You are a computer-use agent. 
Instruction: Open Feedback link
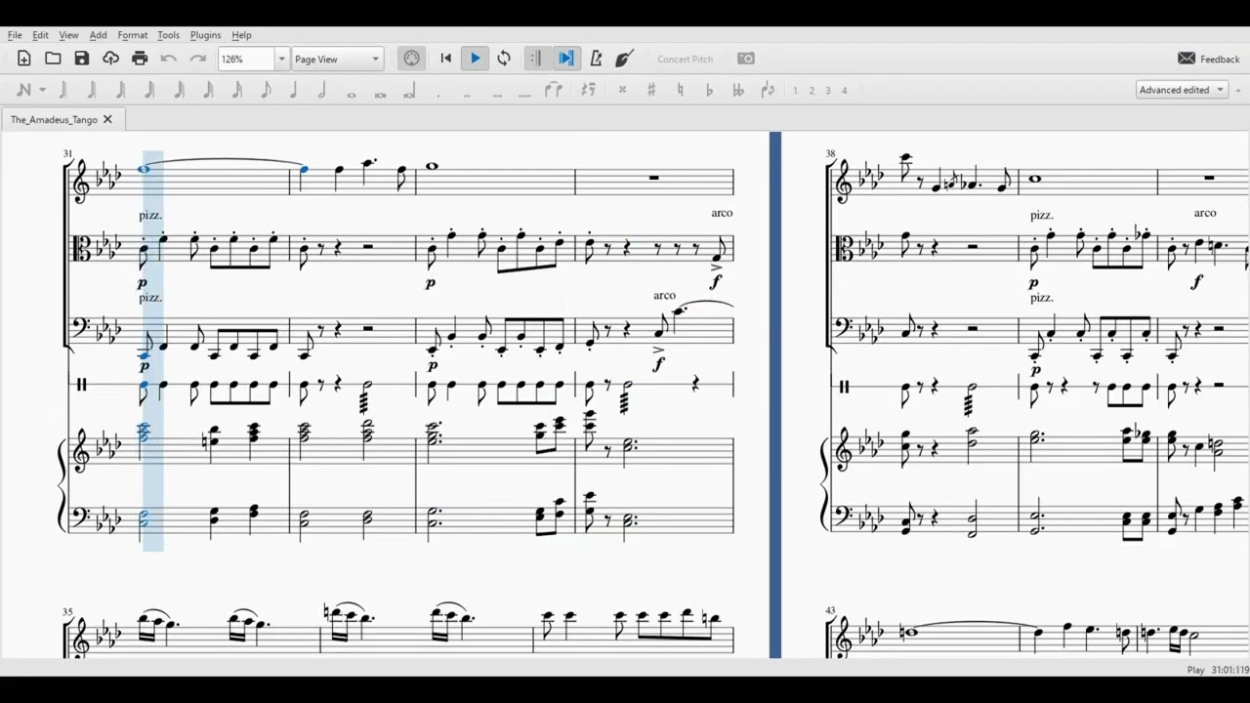[1209, 59]
